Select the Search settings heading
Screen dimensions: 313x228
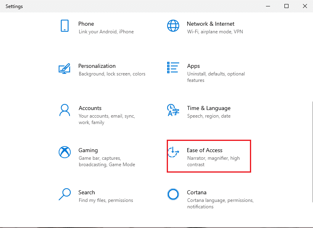86,192
